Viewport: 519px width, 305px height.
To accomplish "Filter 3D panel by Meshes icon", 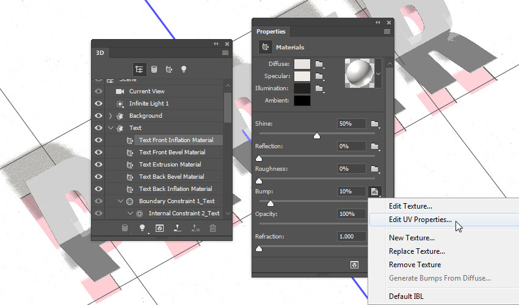I will (154, 70).
